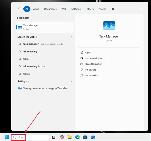Click Pin to Start

91,70
